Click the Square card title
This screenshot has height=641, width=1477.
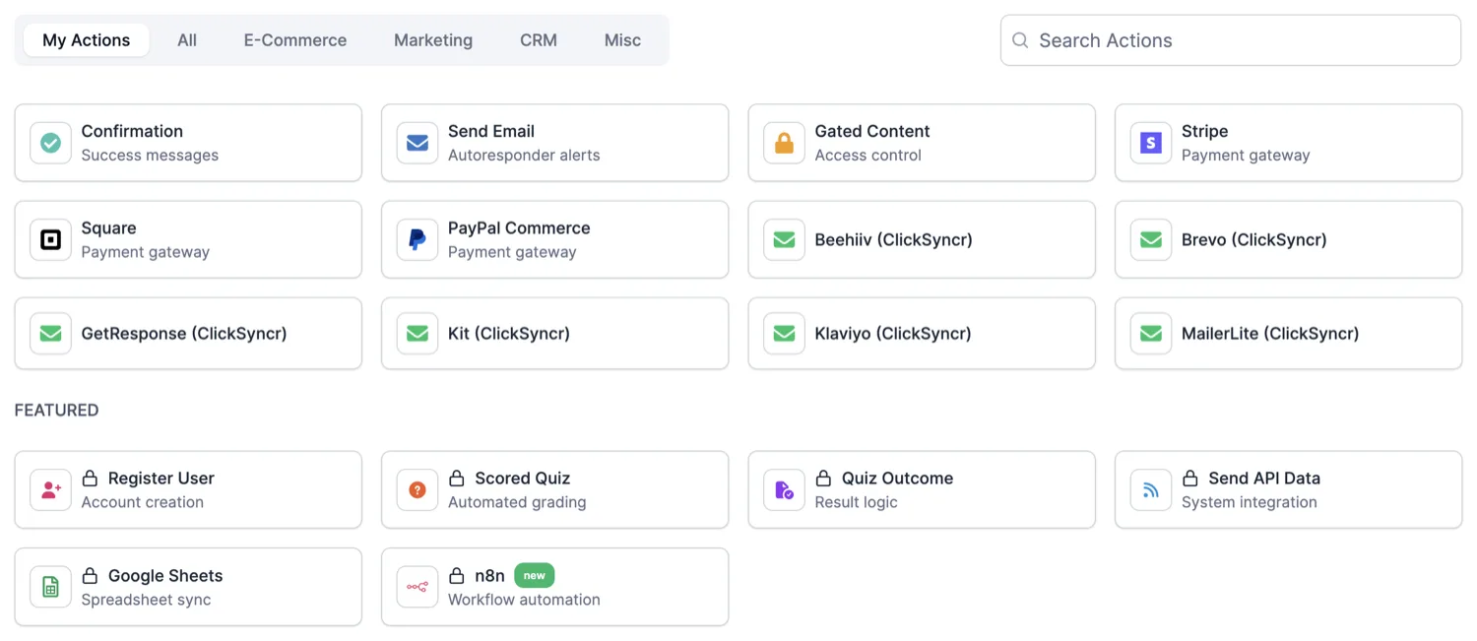click(109, 227)
